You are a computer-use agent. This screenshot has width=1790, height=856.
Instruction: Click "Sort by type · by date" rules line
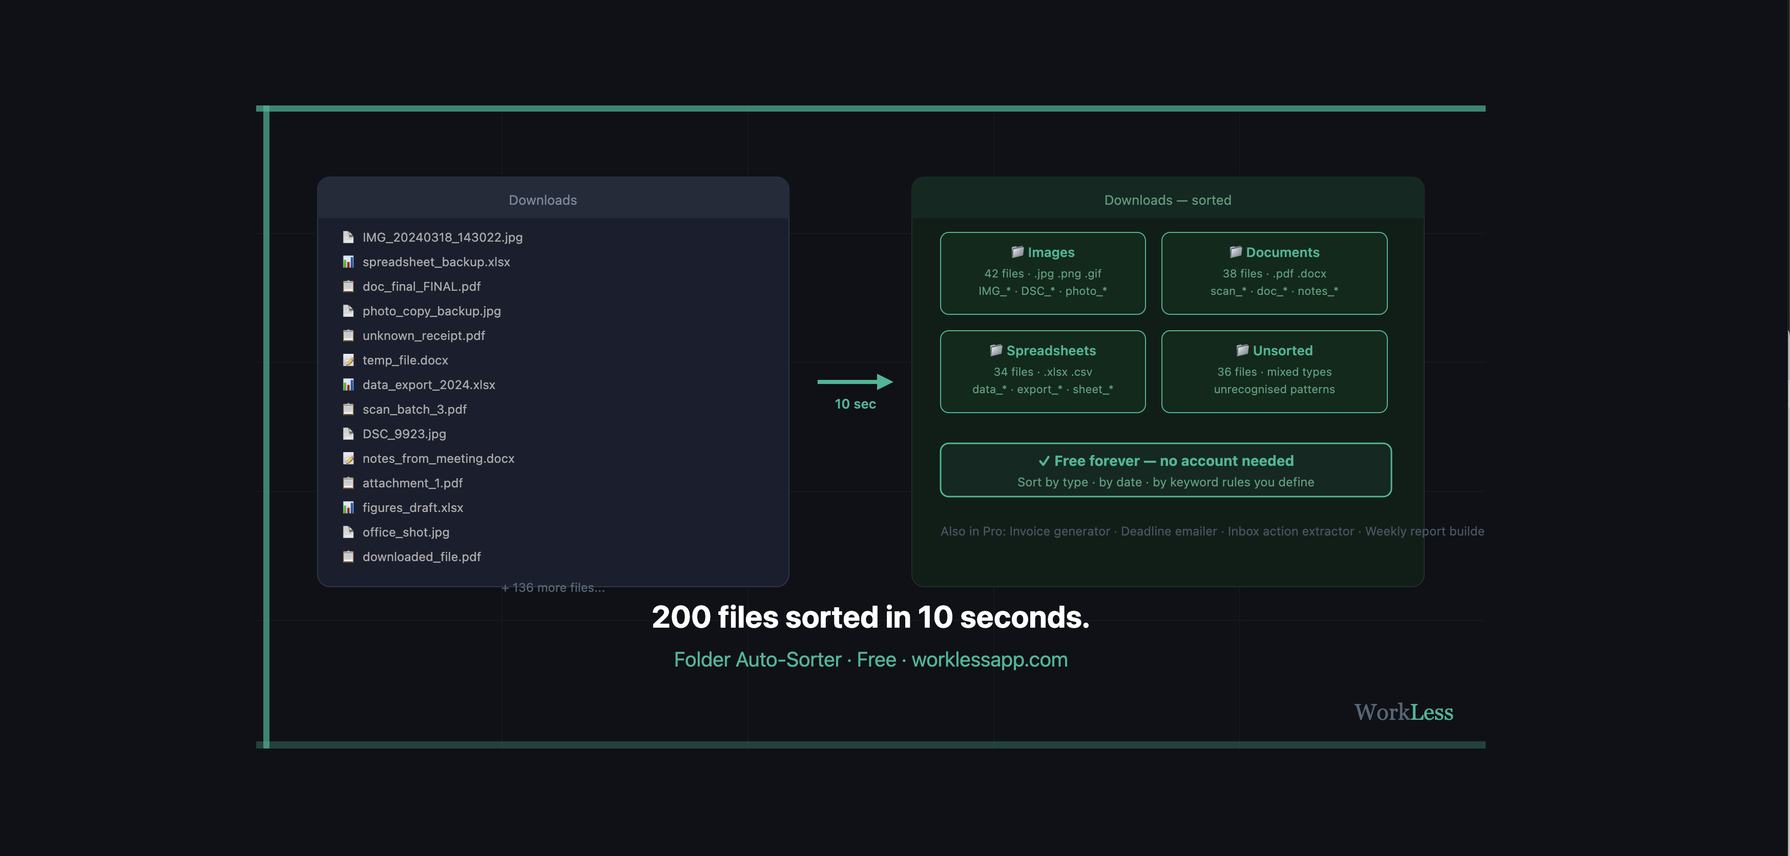(x=1166, y=482)
